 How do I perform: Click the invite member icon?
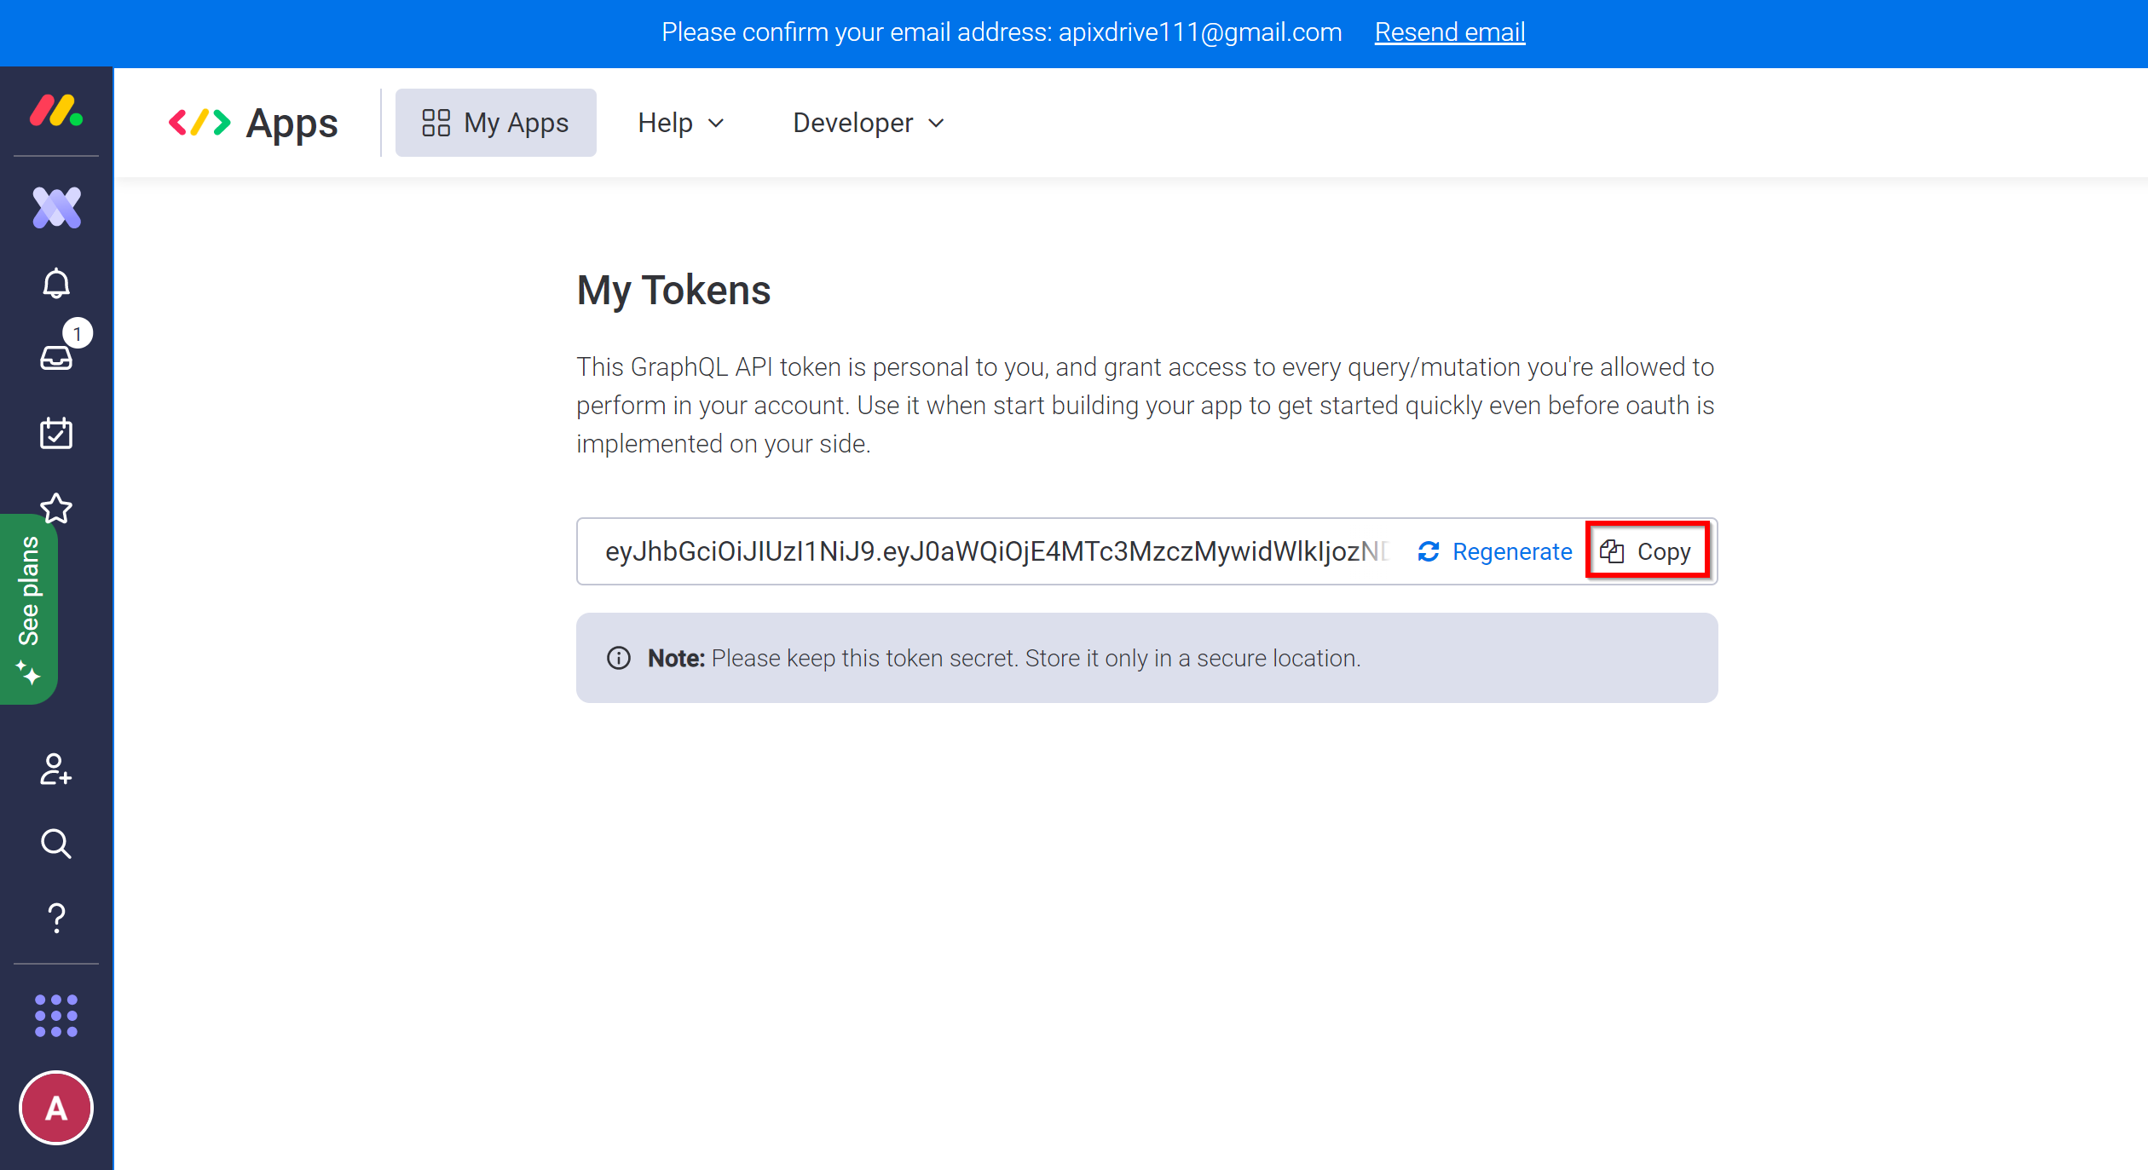pos(56,769)
